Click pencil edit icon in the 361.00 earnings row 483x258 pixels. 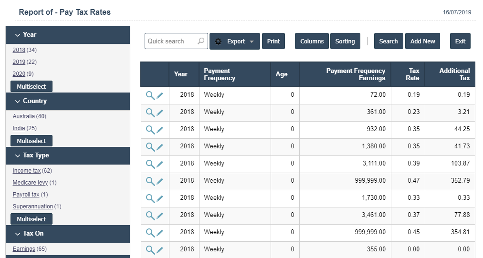[x=160, y=113]
